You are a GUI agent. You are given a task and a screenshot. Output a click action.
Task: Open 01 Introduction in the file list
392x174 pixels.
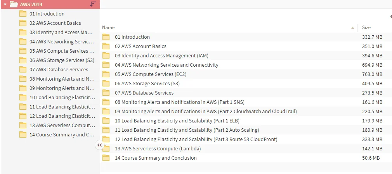[x=132, y=37]
